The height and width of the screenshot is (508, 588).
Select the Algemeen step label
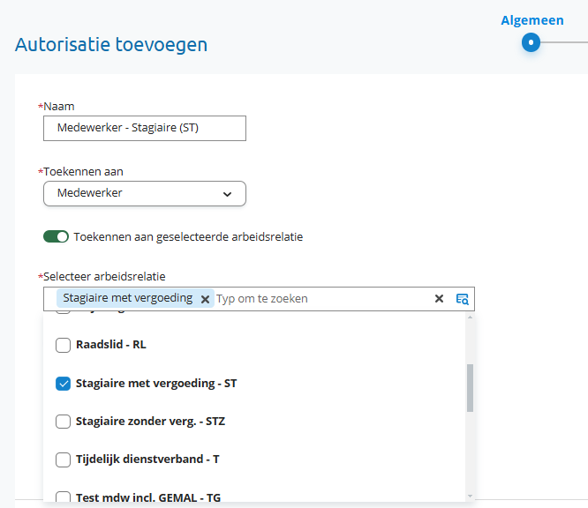[532, 20]
